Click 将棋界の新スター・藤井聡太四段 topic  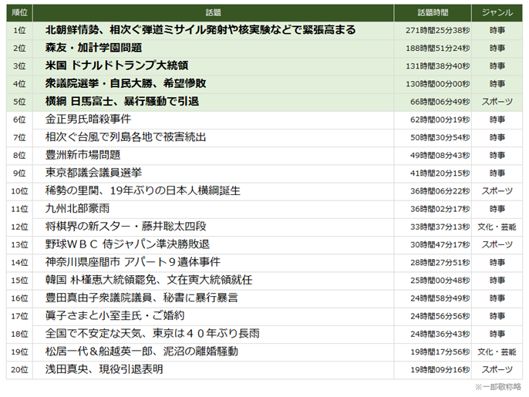[x=126, y=227]
